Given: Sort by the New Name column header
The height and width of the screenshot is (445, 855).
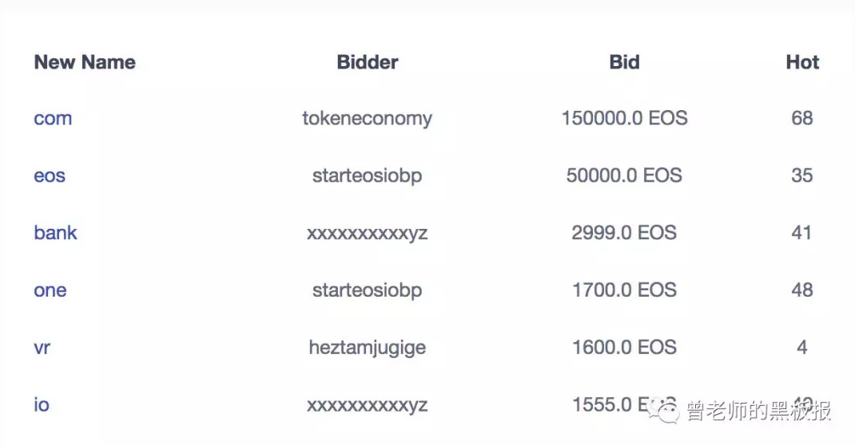Looking at the screenshot, I should [x=85, y=62].
